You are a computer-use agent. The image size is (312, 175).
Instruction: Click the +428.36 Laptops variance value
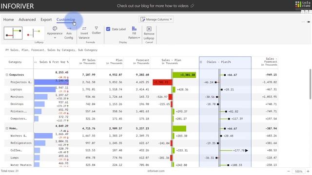(182, 89)
